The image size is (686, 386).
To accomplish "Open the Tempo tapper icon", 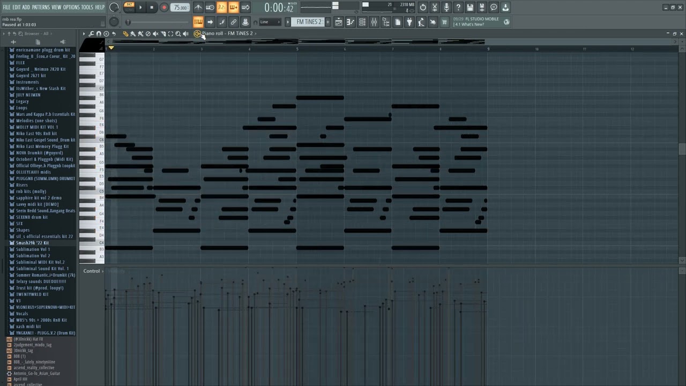I will click(421, 22).
